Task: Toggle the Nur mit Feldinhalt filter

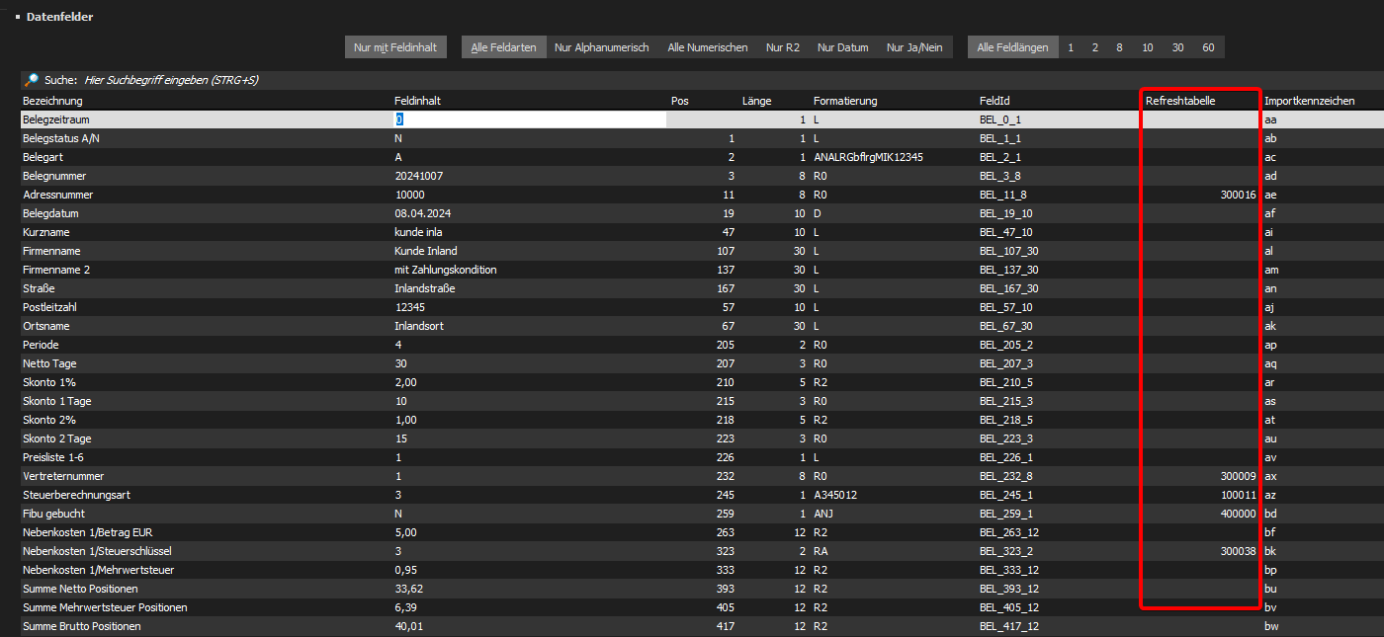Action: tap(395, 47)
